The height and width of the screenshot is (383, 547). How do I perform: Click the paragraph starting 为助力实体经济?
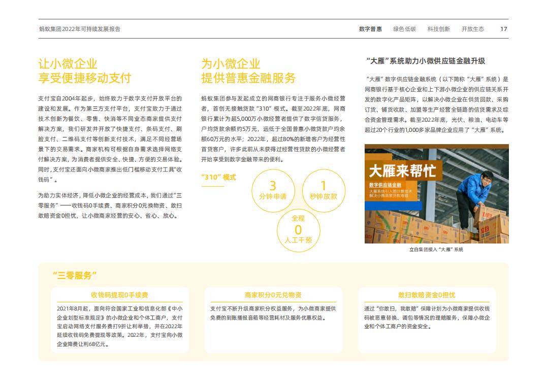click(110, 205)
